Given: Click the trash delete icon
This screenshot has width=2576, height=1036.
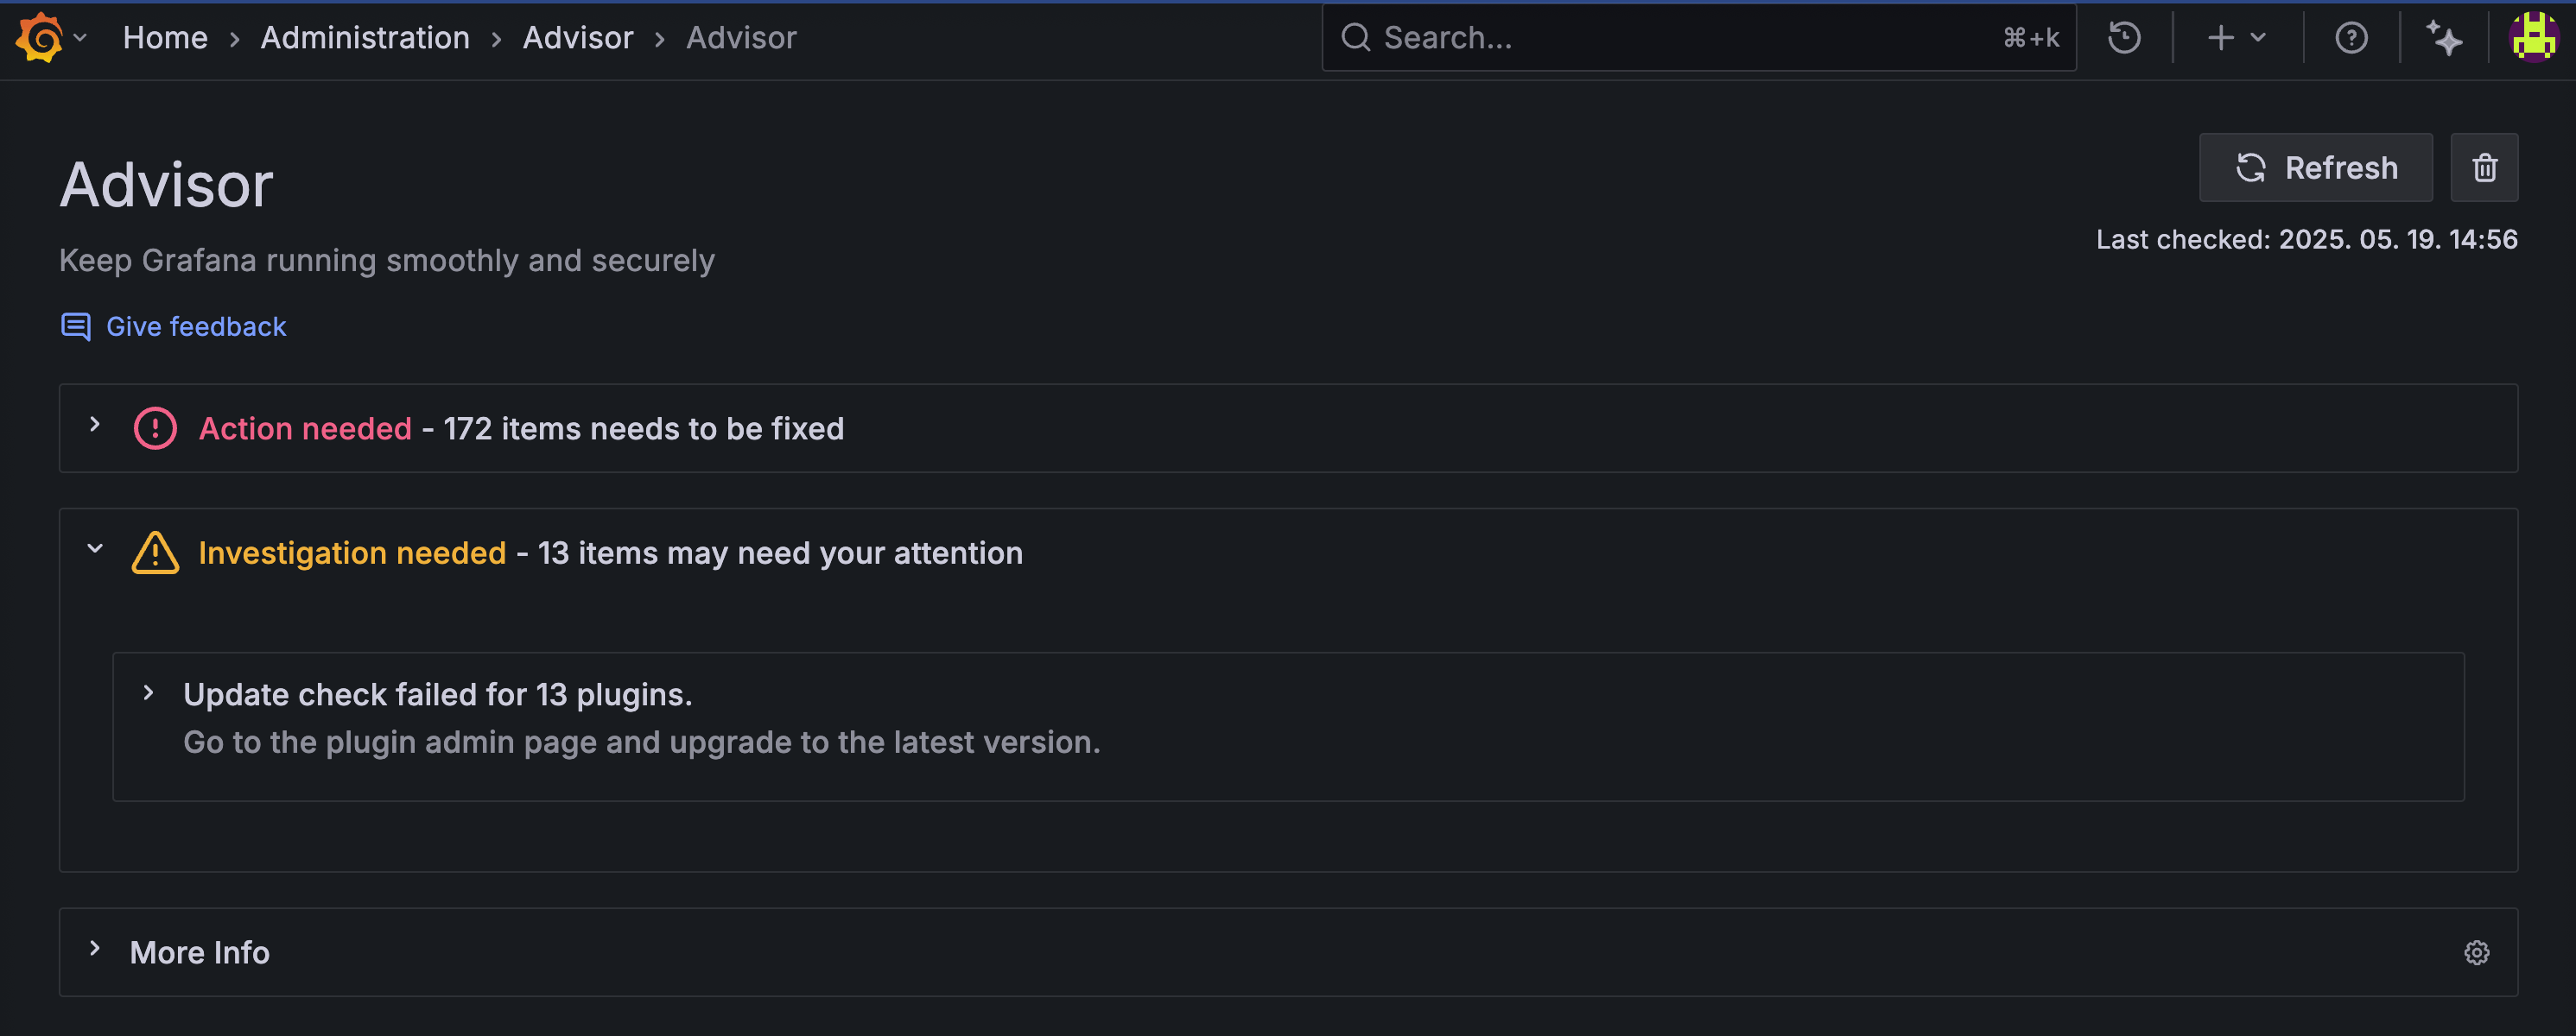Looking at the screenshot, I should [x=2484, y=167].
